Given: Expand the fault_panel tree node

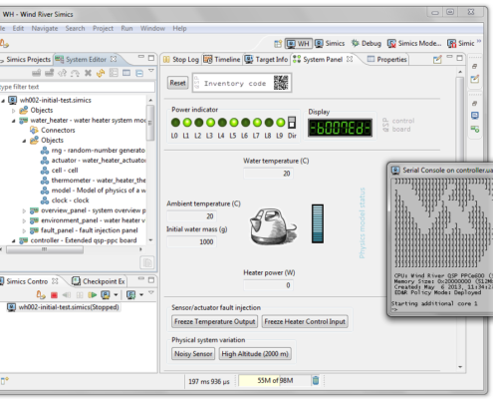Looking at the screenshot, I should click(x=24, y=230).
